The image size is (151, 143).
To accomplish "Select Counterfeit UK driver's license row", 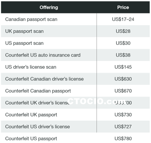I will [75, 103].
